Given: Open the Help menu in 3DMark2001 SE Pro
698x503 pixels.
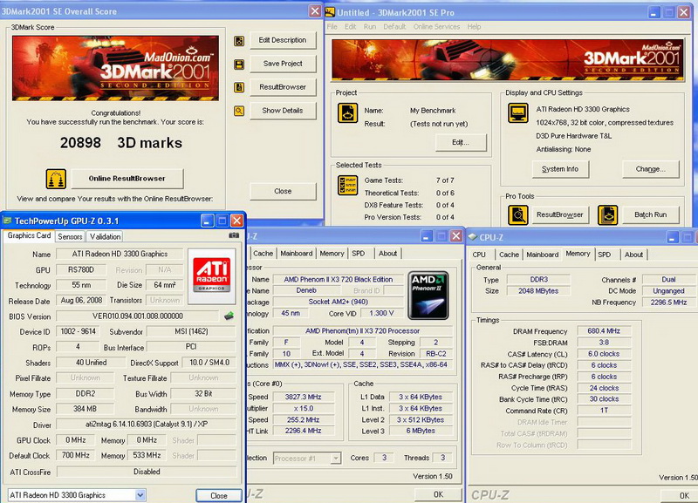Looking at the screenshot, I should tap(474, 27).
